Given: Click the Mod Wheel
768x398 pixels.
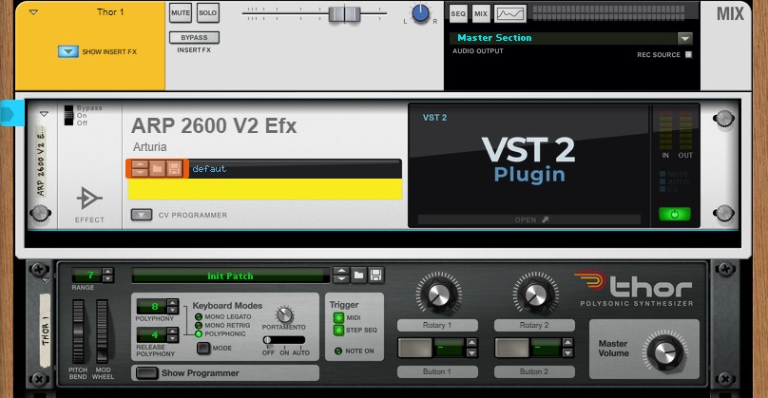Looking at the screenshot, I should click(x=102, y=331).
